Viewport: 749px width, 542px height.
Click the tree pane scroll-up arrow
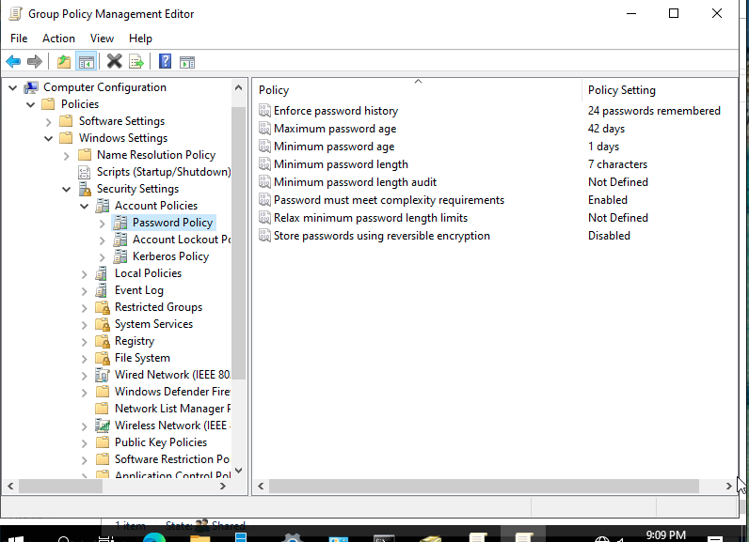click(239, 87)
